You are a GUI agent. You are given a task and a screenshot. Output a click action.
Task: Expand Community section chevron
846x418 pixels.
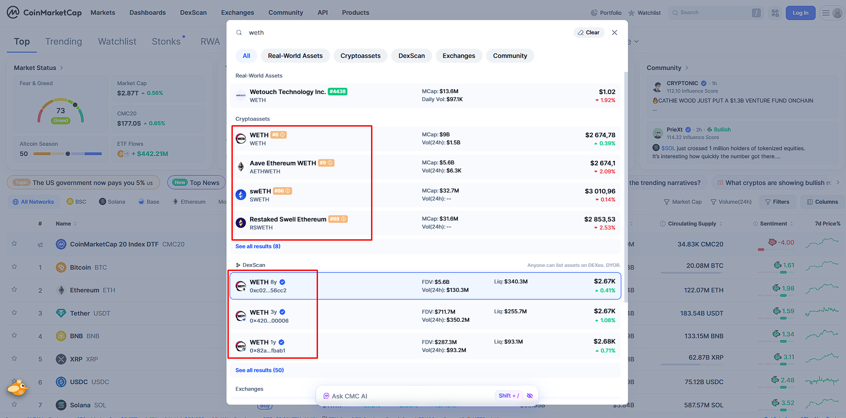(x=687, y=68)
